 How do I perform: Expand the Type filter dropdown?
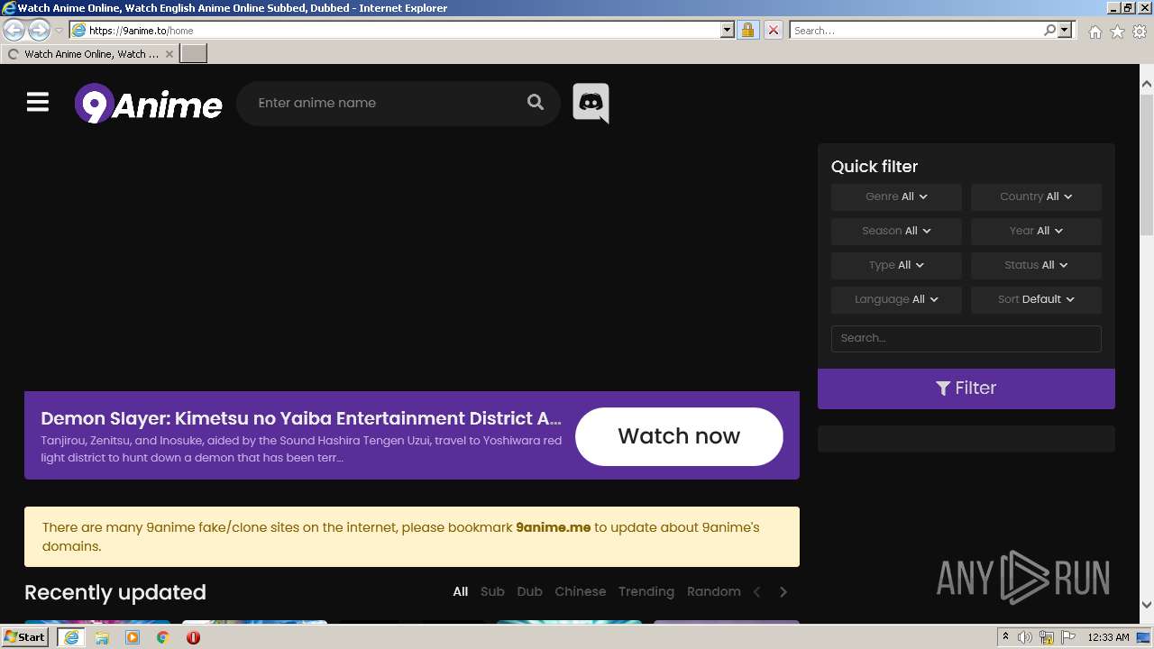point(896,265)
